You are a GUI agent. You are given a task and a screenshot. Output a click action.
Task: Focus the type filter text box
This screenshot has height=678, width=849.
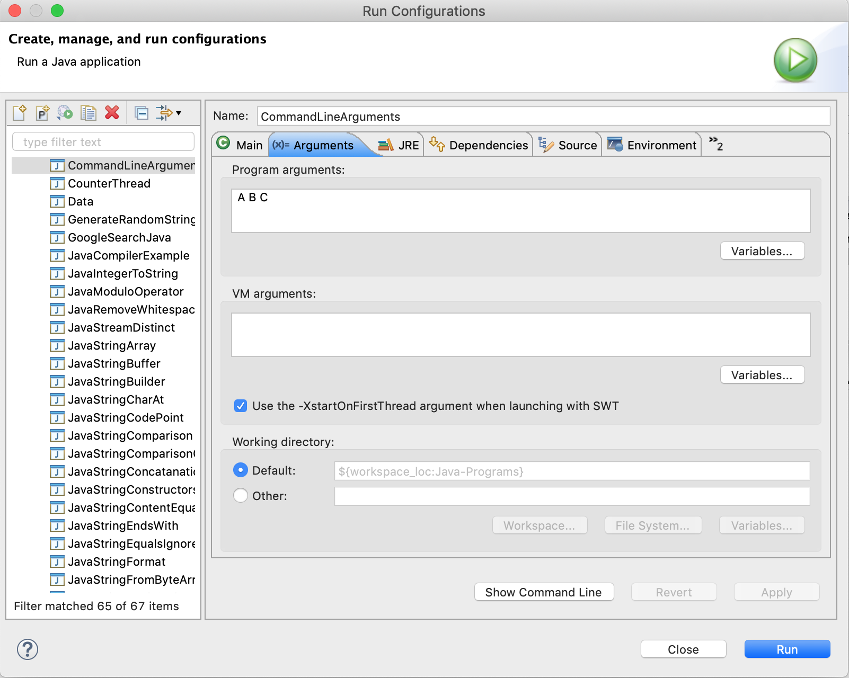click(x=103, y=142)
